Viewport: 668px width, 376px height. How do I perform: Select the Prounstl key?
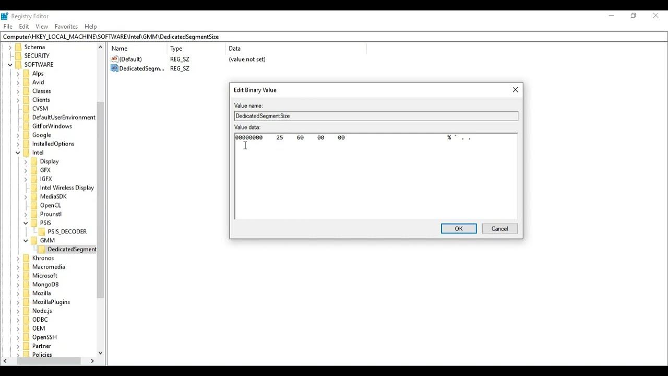tap(51, 214)
